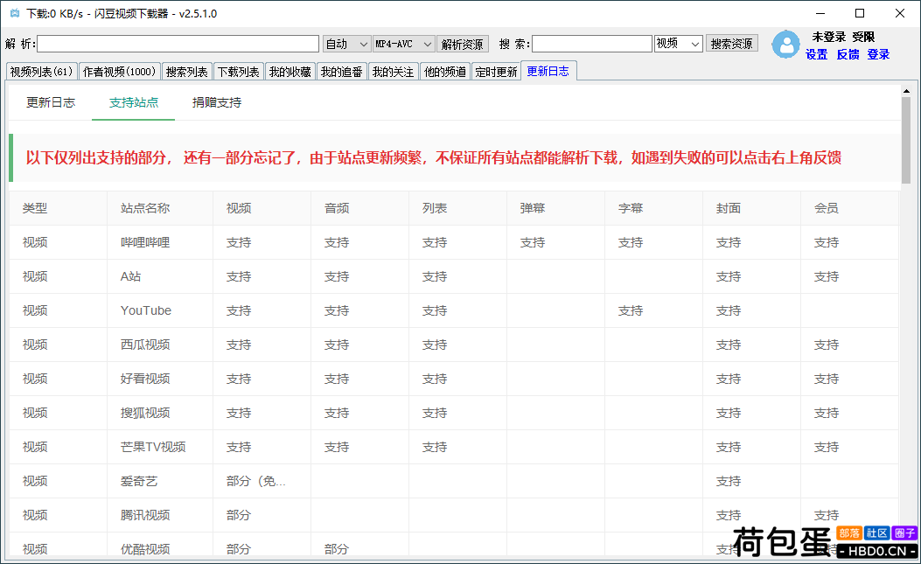The height and width of the screenshot is (564, 921).
Task: Focus the 解析 URL input field
Action: point(178,44)
